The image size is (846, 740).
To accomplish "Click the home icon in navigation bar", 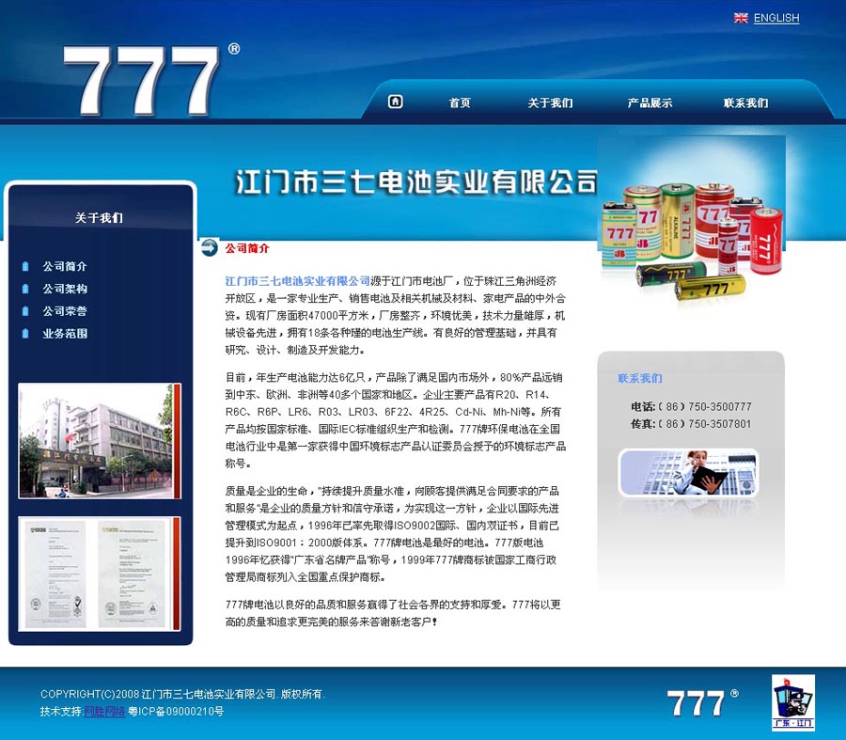I will tap(395, 102).
